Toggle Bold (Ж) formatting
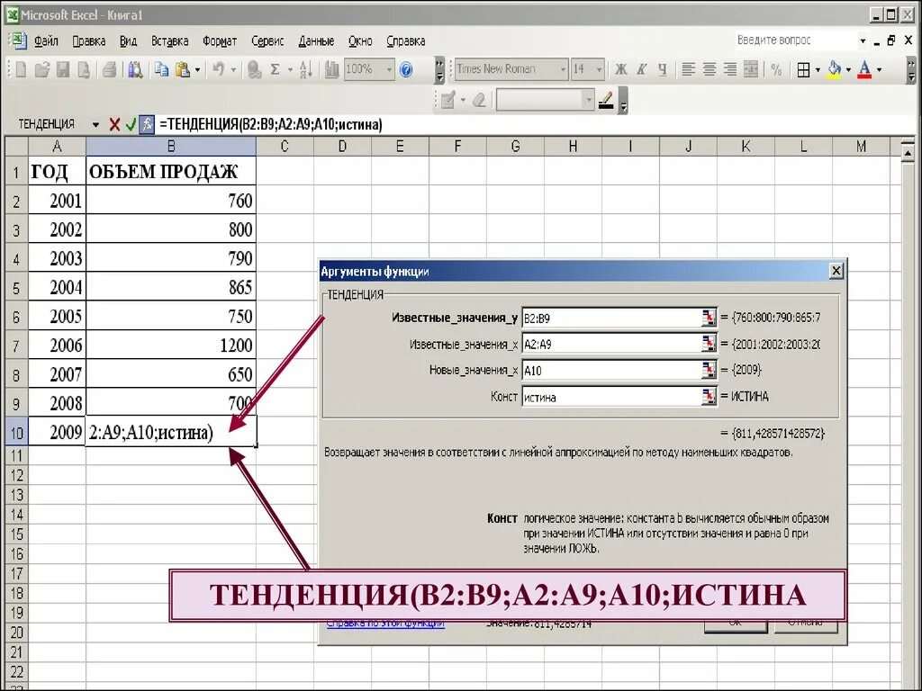The image size is (922, 691). click(621, 70)
